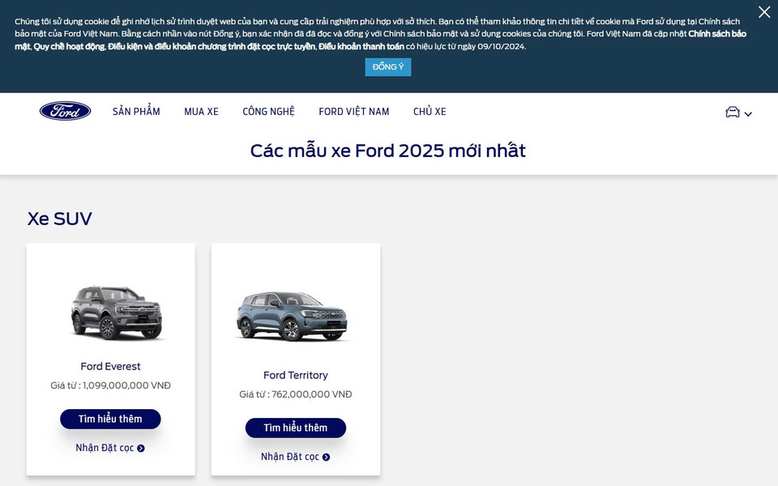Select CHỦ XE in the navigation bar
The width and height of the screenshot is (778, 486).
(430, 112)
